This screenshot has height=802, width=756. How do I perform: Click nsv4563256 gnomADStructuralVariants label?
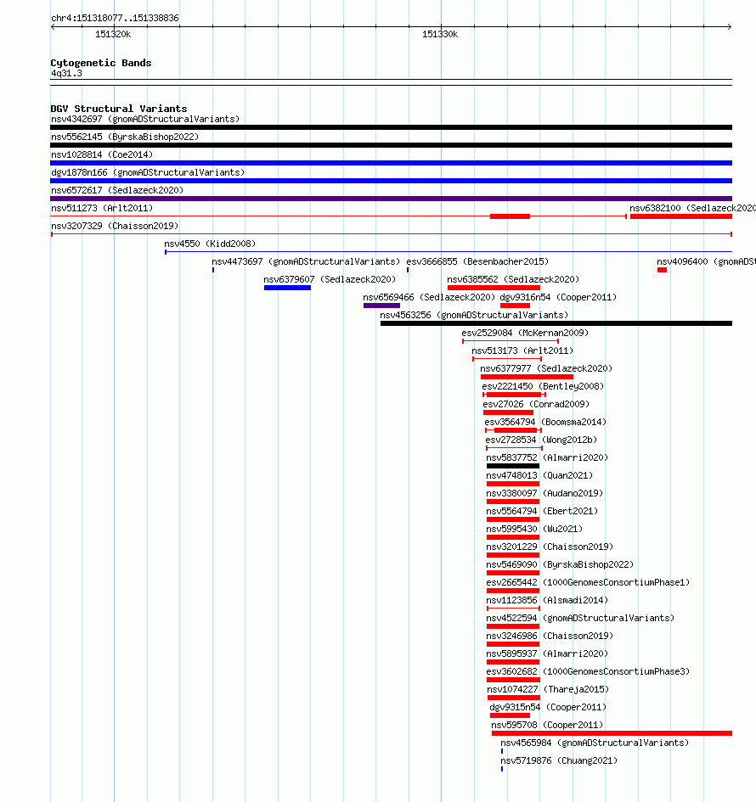click(x=474, y=315)
